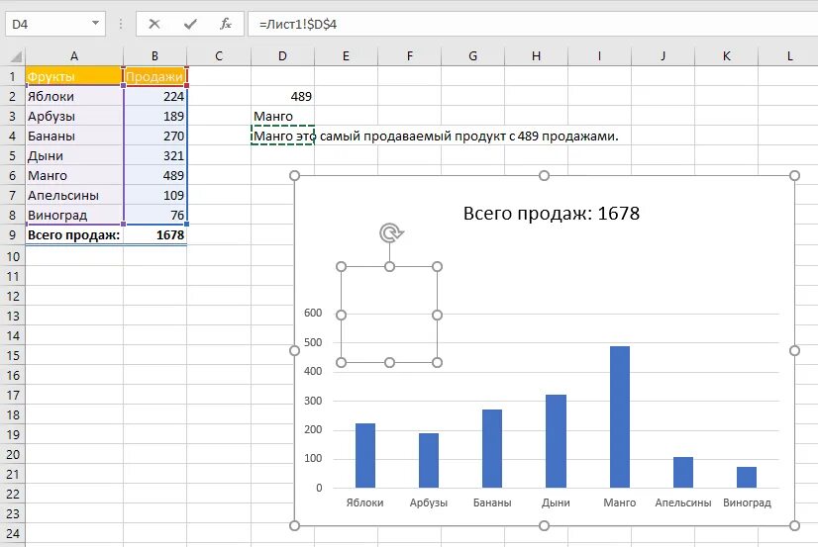The image size is (818, 547).
Task: Select cell B6 with value 489
Action: pos(154,175)
